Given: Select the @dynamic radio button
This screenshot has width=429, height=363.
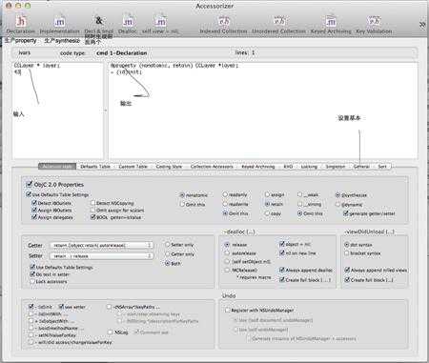Looking at the screenshot, I should 337,205.
